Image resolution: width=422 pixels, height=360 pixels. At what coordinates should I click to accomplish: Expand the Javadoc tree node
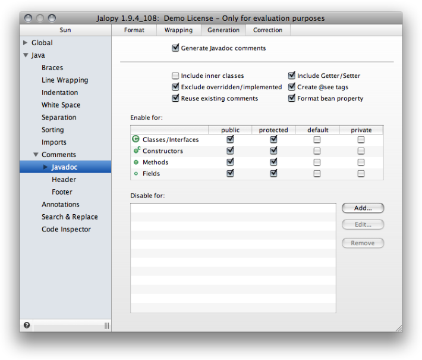(x=46, y=167)
